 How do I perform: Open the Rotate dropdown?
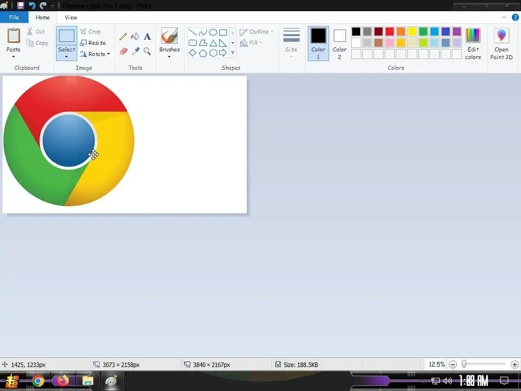click(95, 54)
